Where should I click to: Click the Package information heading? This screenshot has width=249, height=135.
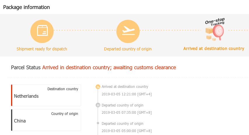(x=27, y=7)
